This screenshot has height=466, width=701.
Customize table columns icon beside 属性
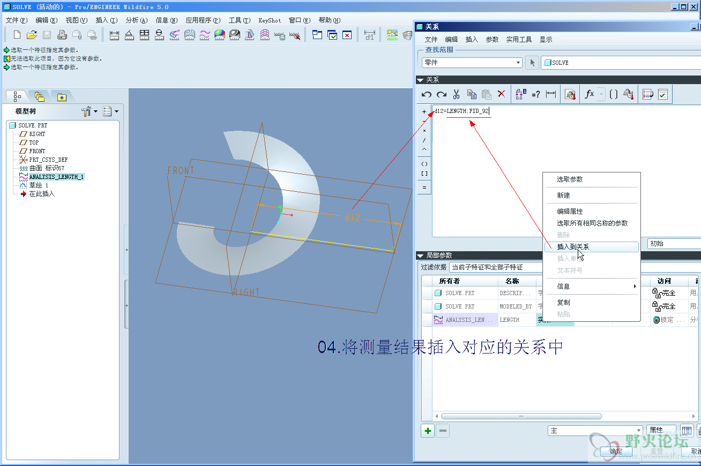tap(687, 430)
